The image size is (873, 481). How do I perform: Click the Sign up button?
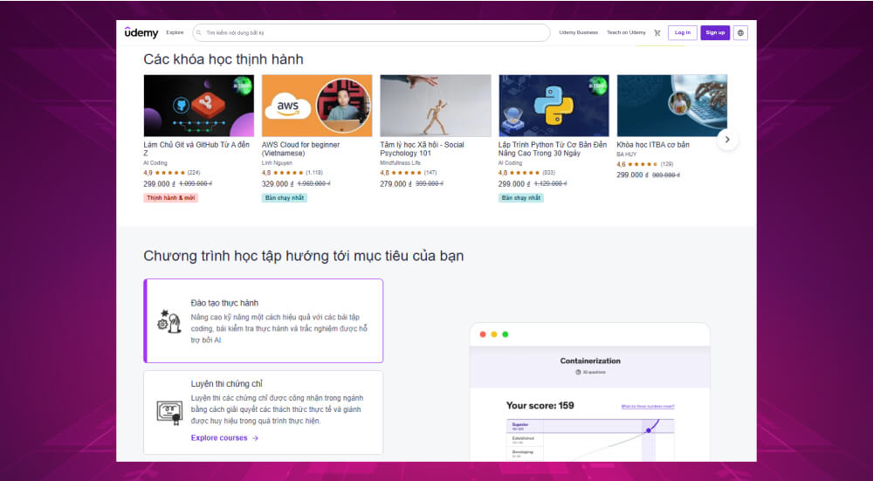[715, 33]
